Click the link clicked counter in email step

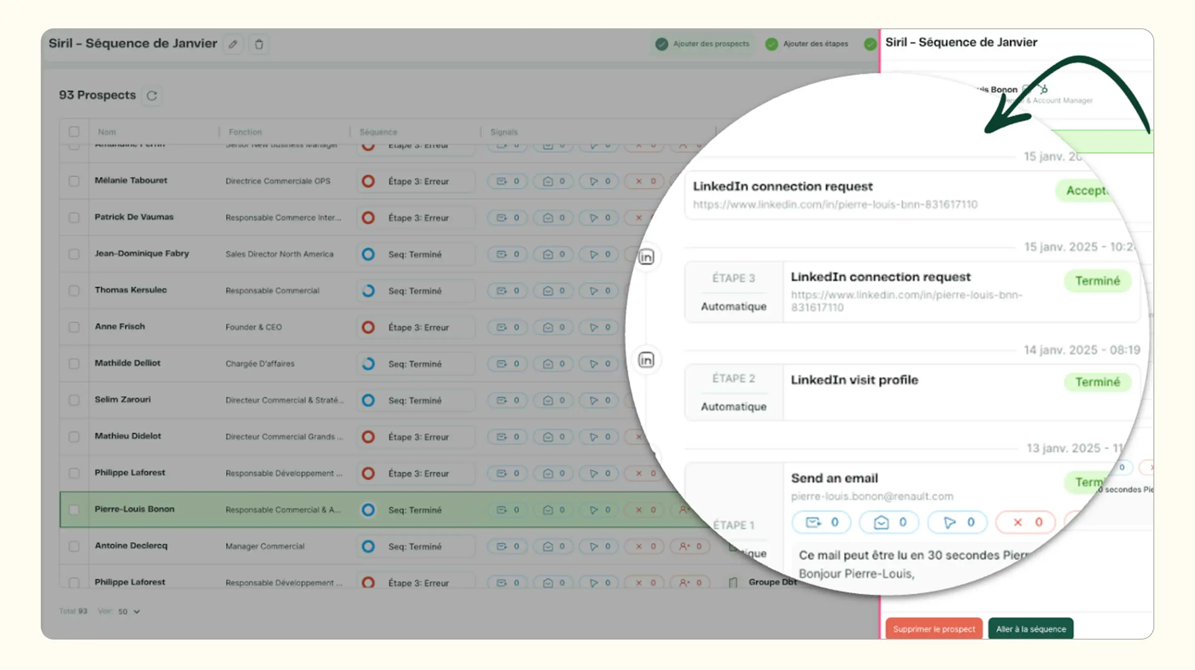(x=957, y=523)
